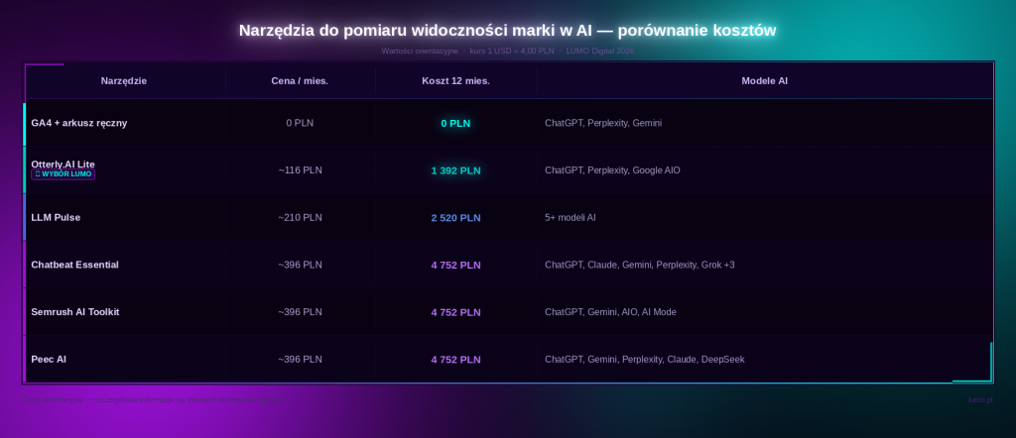Click the subtitle 'Wartości orientacyjne' text
This screenshot has width=1016, height=438.
pyautogui.click(x=420, y=52)
